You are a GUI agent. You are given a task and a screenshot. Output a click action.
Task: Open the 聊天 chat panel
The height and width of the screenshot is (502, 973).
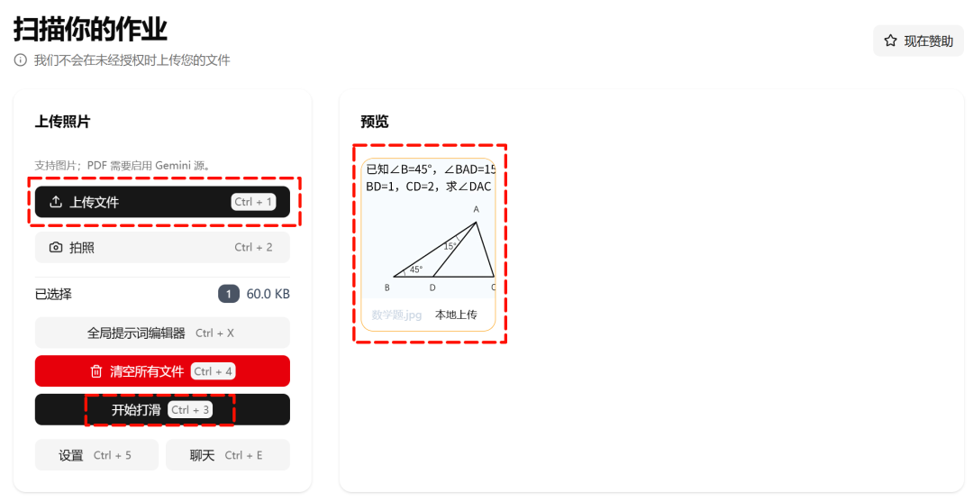point(228,455)
